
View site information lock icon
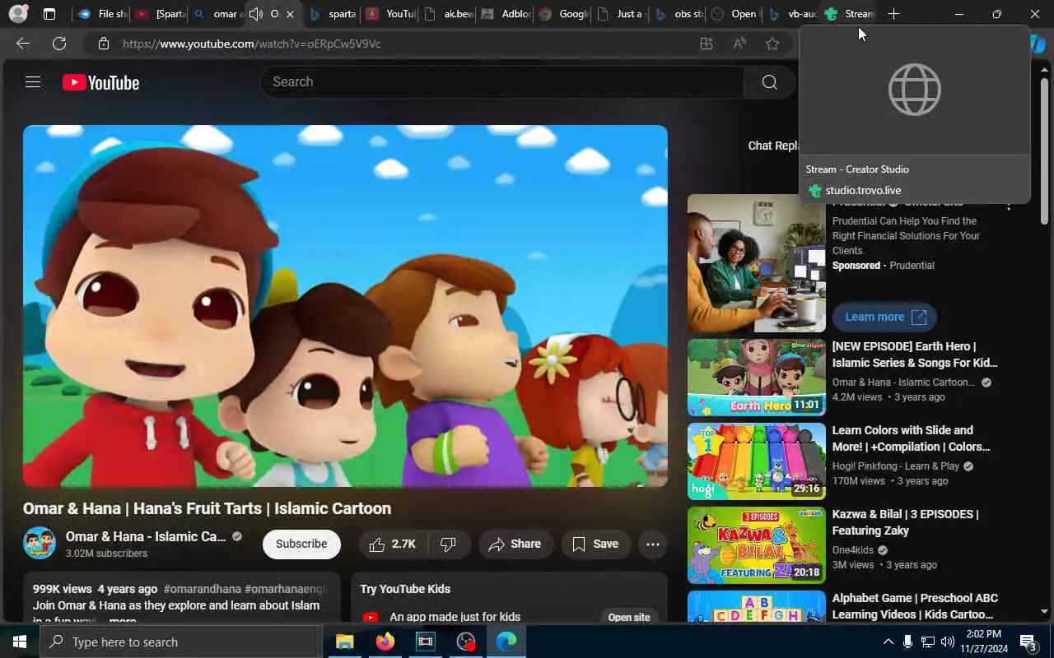pyautogui.click(x=103, y=44)
